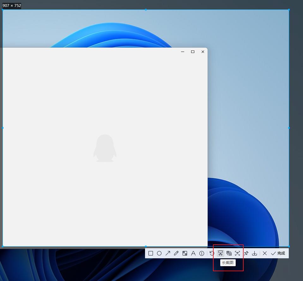Click the right-middle selection resize handle
The height and width of the screenshot is (281, 303).
point(289,128)
